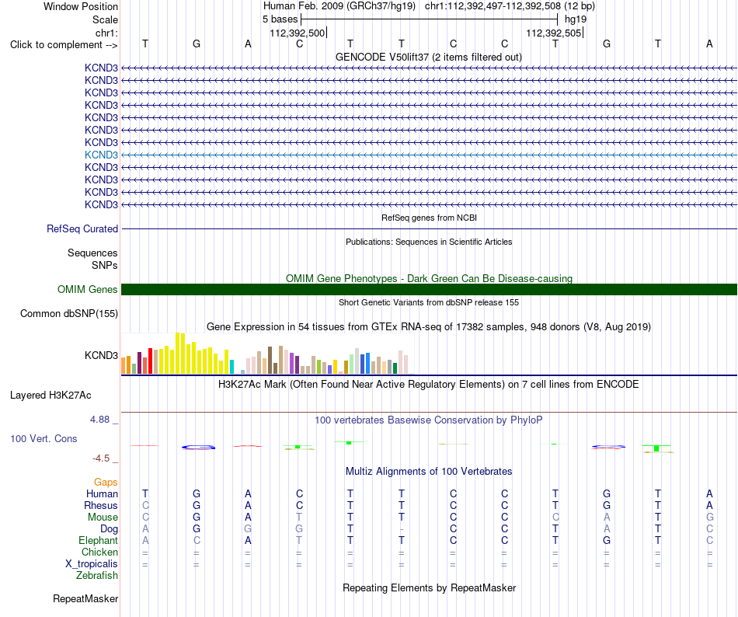738x617 pixels.
Task: Click the tallest yellow bar in the GTEx chart
Action: click(177, 353)
